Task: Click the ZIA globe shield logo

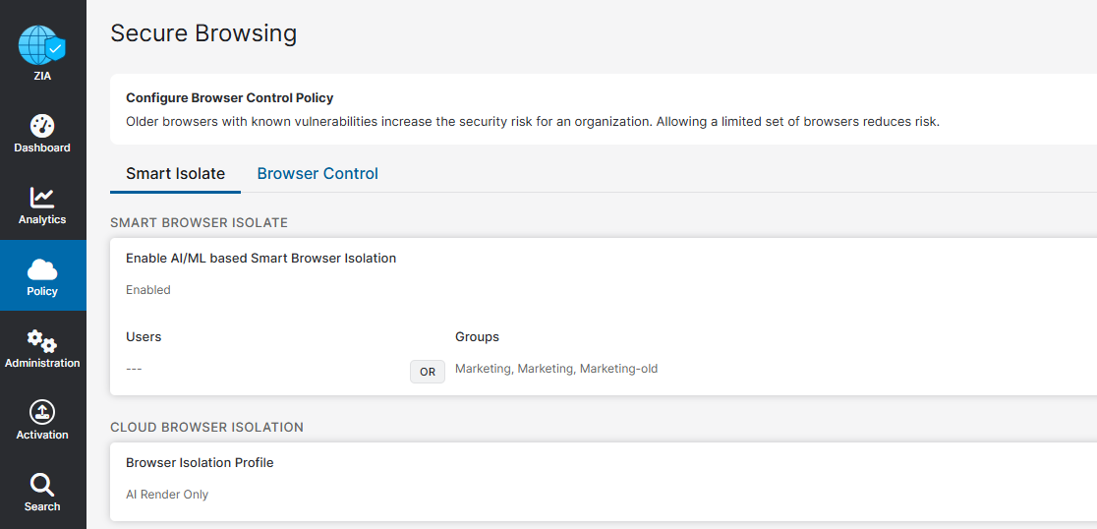Action: coord(41,45)
